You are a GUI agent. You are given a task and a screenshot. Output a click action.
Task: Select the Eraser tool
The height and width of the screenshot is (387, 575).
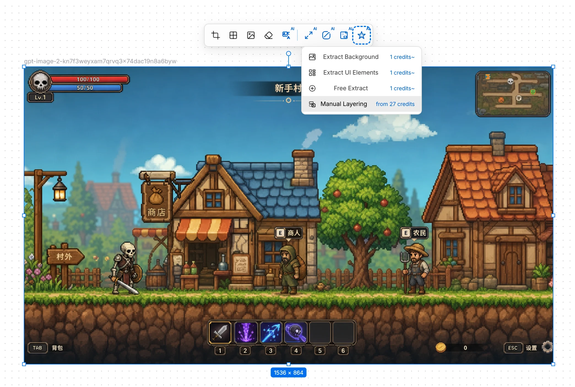268,35
